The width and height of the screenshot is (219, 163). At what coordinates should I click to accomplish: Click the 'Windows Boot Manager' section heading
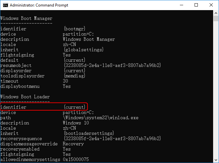26,18
